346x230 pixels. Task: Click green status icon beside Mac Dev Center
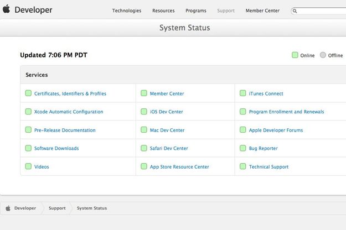tap(144, 130)
